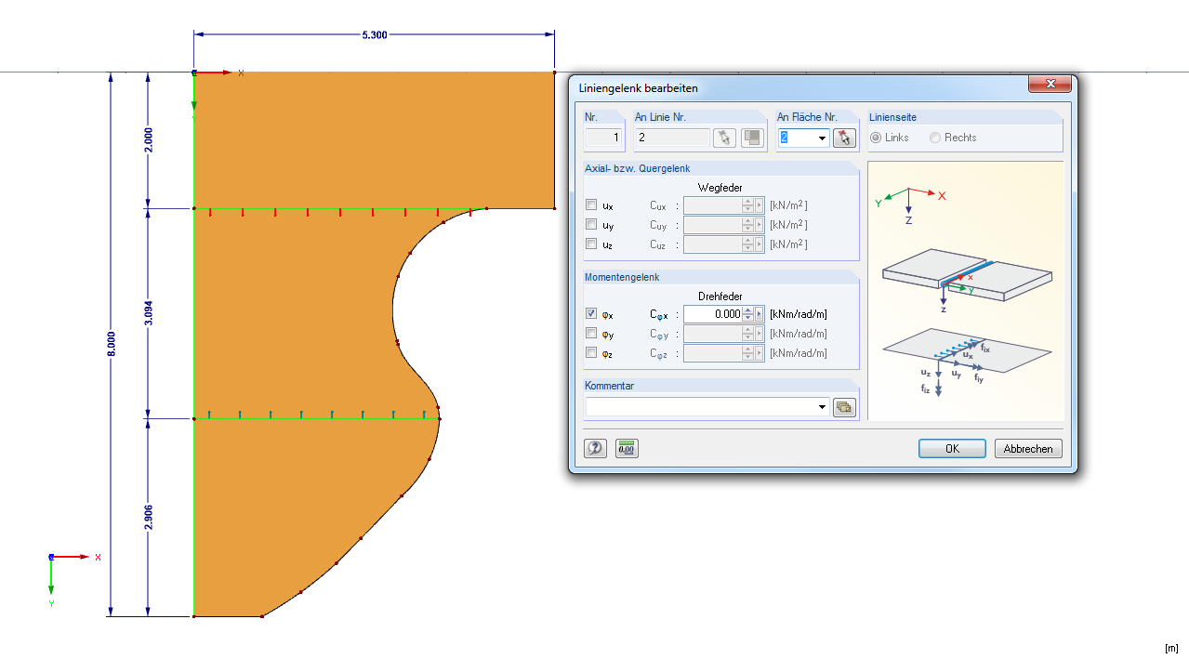Expand the An Fläche Nr. dropdown
This screenshot has width=1189, height=659.
tap(822, 138)
